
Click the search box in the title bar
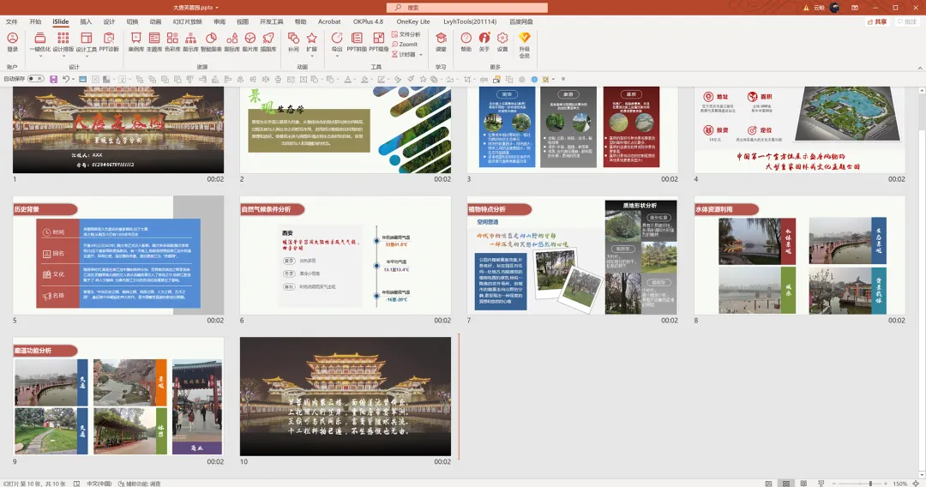[x=466, y=8]
